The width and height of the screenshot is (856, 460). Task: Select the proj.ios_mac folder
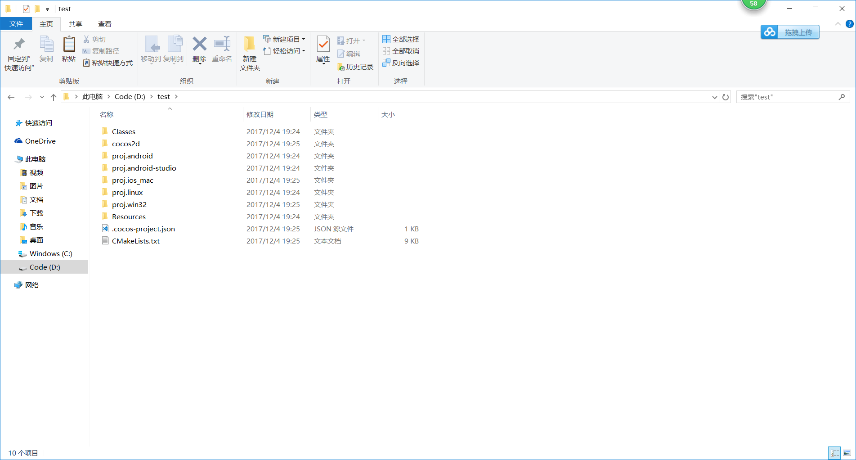(133, 180)
